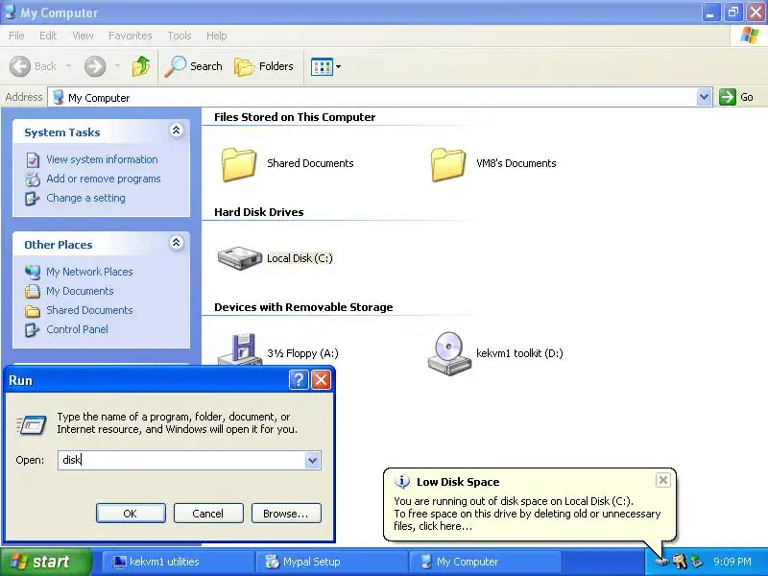768x576 pixels.
Task: Click View system information icon
Action: click(x=33, y=159)
